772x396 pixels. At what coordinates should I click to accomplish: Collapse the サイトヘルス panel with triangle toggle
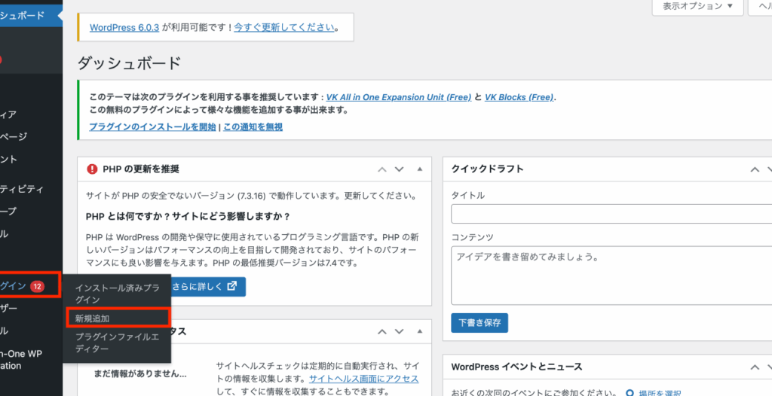pos(419,332)
